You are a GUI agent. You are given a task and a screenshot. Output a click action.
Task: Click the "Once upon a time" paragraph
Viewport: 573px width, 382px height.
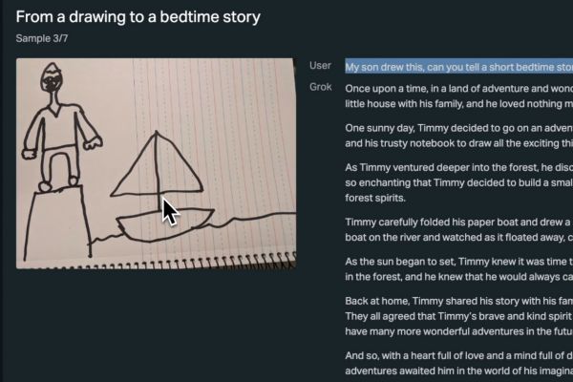[458, 95]
